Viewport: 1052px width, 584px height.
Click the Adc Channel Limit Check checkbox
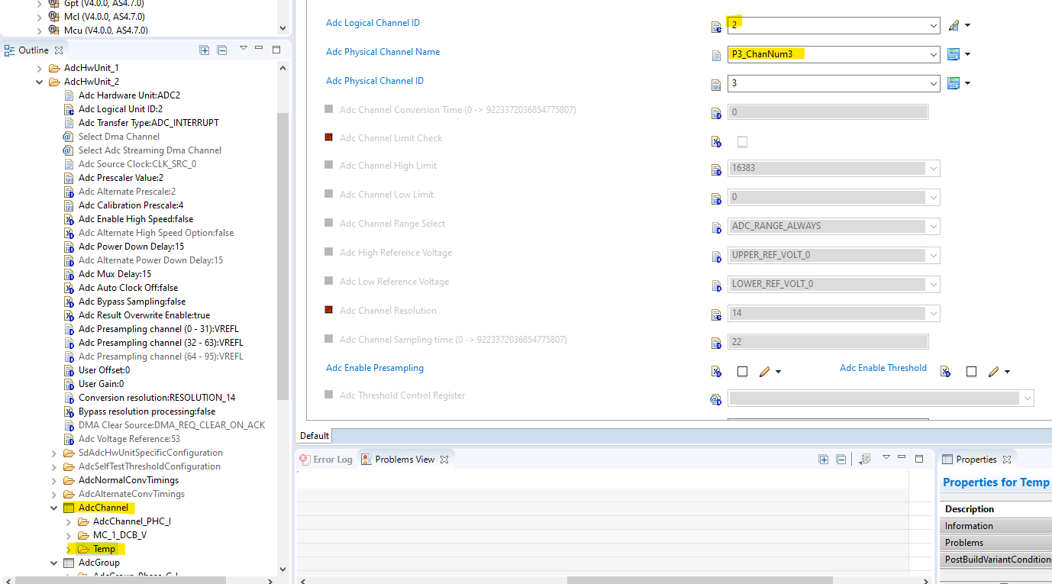coord(742,141)
